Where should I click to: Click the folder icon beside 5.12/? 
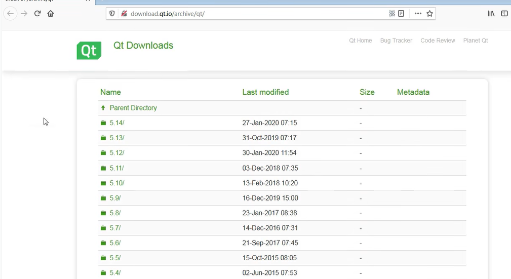click(103, 153)
